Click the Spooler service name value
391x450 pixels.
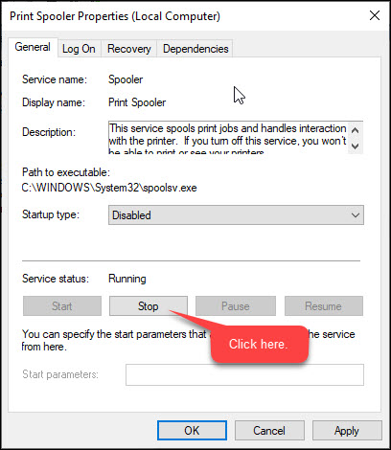pos(126,79)
